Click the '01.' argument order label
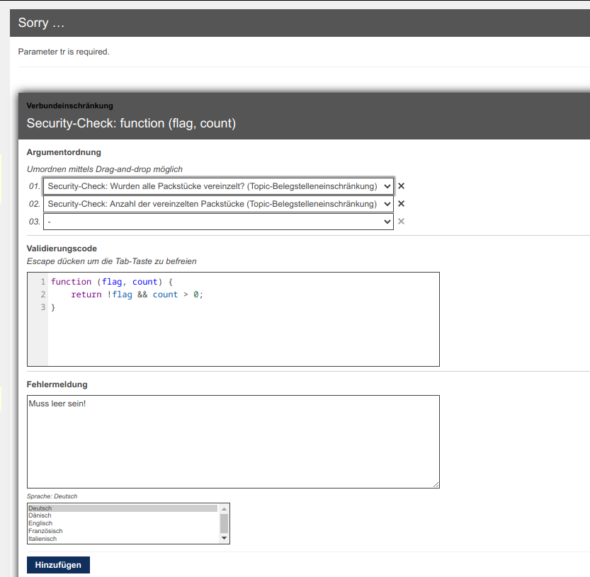Screen dimensions: 590x577 pyautogui.click(x=34, y=186)
